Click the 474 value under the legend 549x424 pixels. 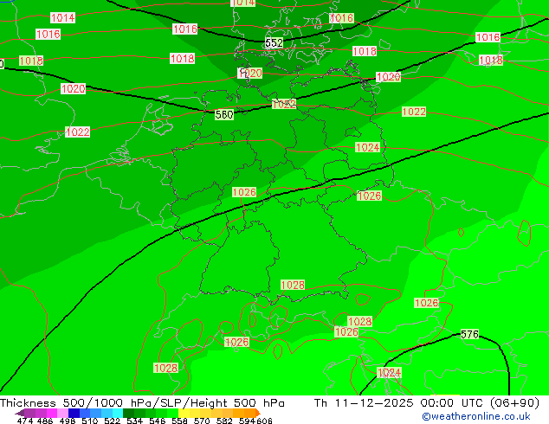tap(25, 421)
